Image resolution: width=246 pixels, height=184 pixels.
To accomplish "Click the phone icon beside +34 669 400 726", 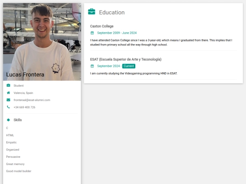I will 8,107.
